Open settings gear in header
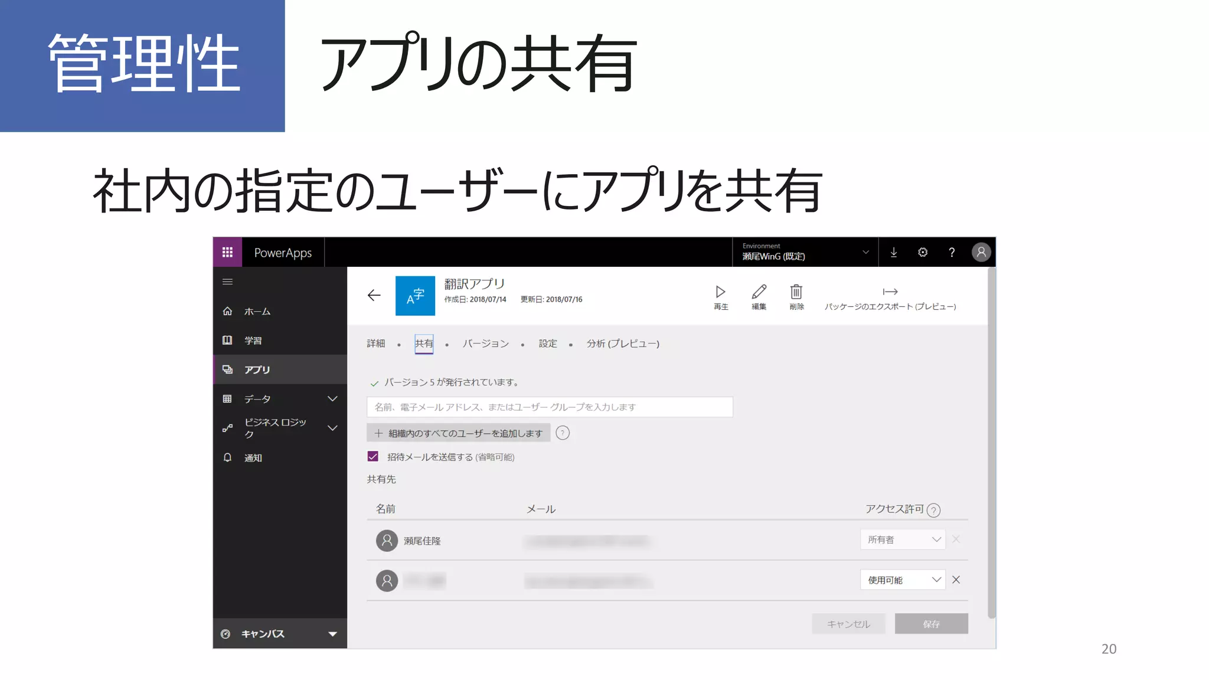Image resolution: width=1209 pixels, height=680 pixels. 923,253
